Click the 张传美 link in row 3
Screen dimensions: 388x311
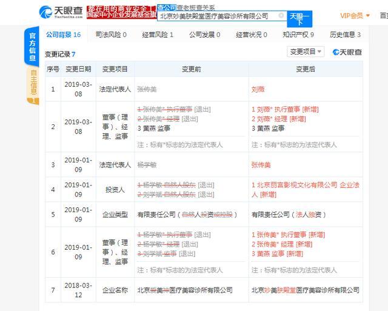pos(263,165)
